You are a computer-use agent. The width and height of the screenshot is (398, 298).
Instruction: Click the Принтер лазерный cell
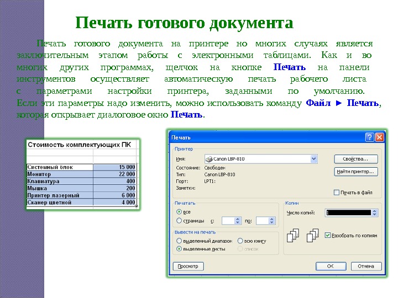[60, 195]
